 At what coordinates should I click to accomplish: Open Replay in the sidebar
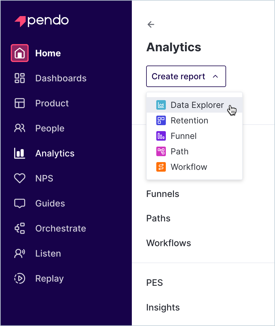click(x=49, y=279)
